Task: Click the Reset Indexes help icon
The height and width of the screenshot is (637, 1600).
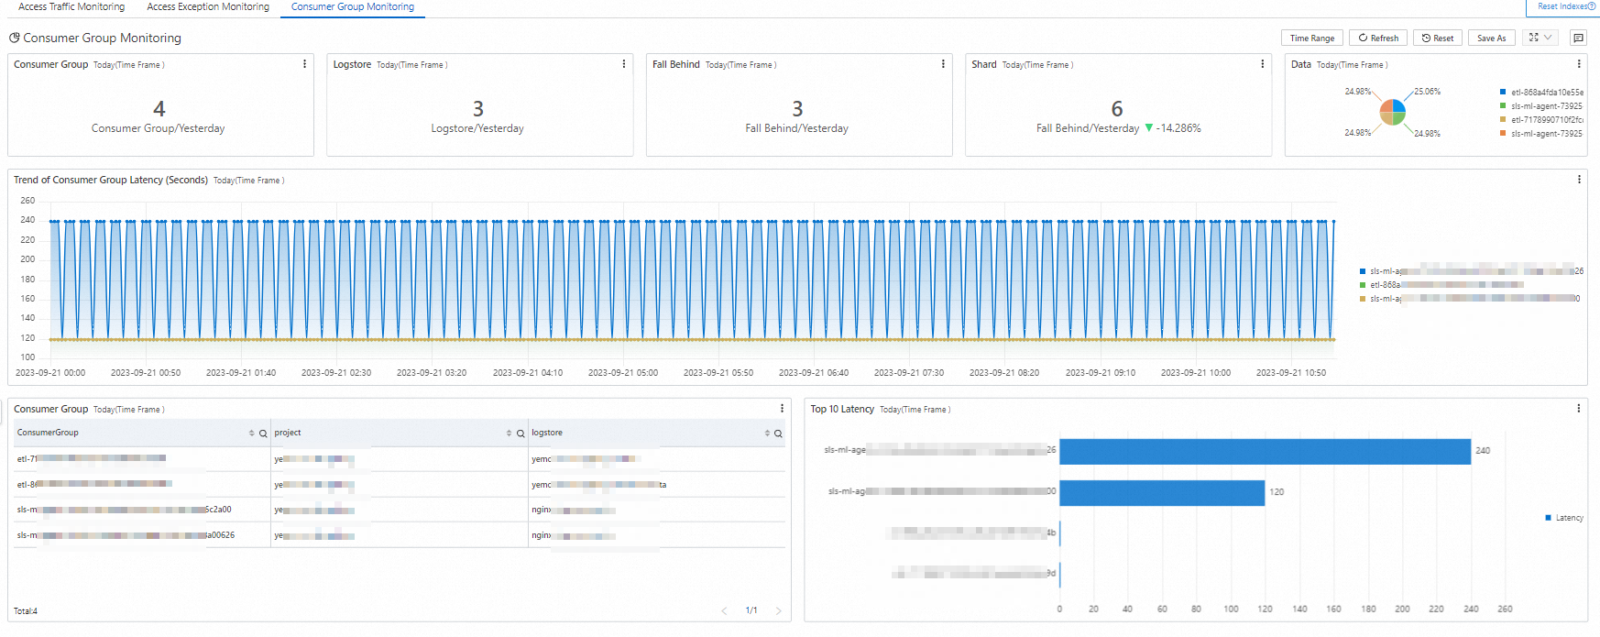Action: pos(1592,6)
